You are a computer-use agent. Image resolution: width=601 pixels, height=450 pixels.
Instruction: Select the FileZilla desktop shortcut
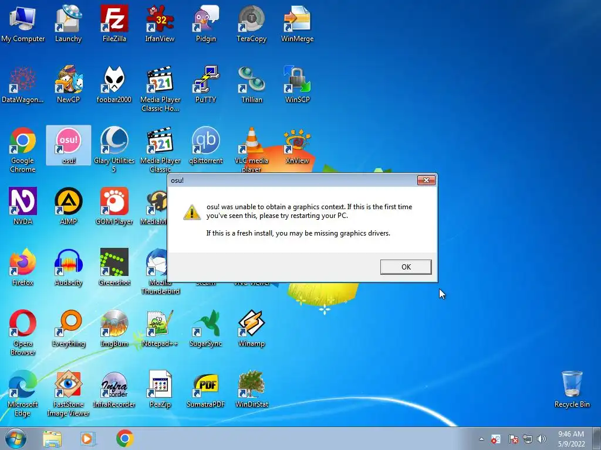click(114, 23)
